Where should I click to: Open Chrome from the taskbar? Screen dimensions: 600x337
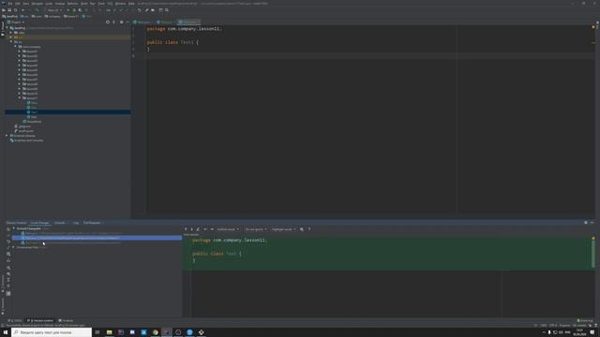coord(155,332)
